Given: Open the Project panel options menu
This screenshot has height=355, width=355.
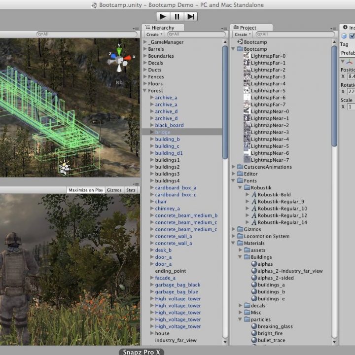Looking at the screenshot, I should (x=333, y=29).
